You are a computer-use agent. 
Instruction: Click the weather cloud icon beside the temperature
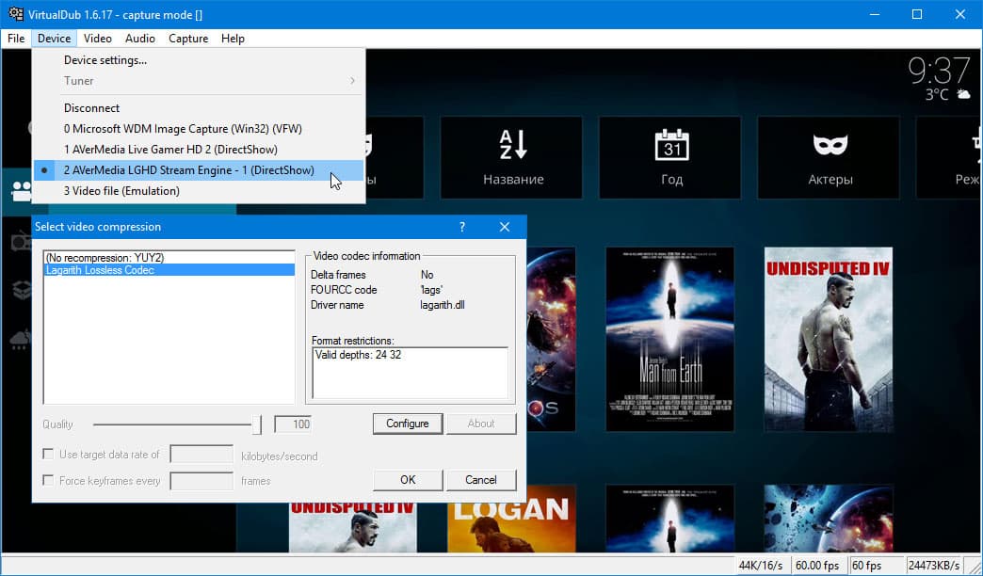tap(963, 94)
